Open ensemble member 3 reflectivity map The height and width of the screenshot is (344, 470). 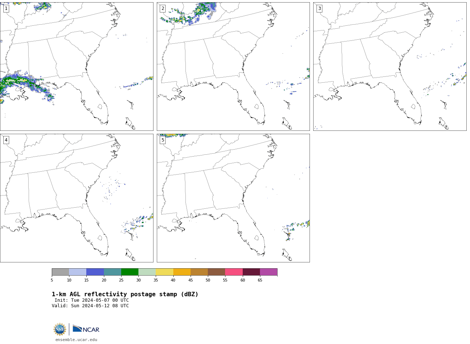(390, 67)
